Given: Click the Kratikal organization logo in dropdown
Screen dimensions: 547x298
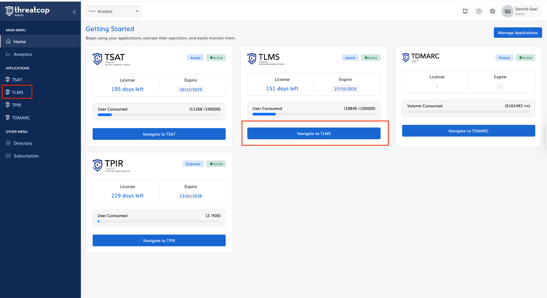Looking at the screenshot, I should click(x=92, y=11).
